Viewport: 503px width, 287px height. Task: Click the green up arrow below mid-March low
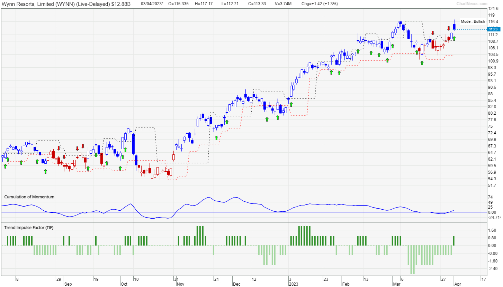422,63
